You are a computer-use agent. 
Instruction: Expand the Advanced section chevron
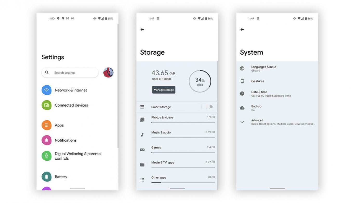pyautogui.click(x=242, y=122)
